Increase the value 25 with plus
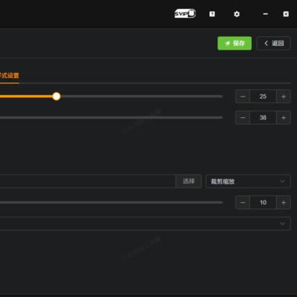Viewport: 297px width, 297px height. coord(284,97)
